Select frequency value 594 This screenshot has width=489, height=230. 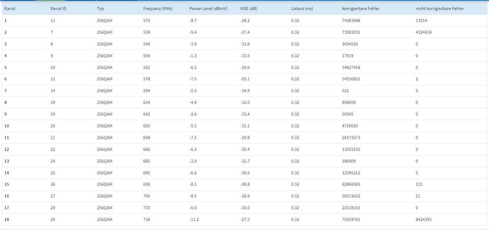coord(147,91)
